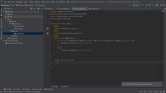Toggle tool window quick access icon

point(2,92)
